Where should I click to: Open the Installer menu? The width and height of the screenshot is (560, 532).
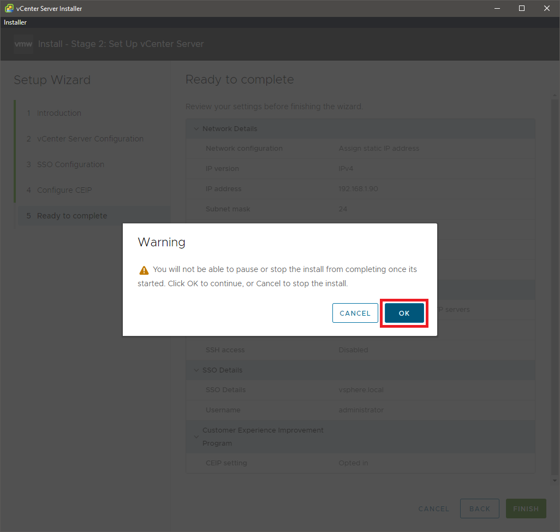tap(15, 22)
